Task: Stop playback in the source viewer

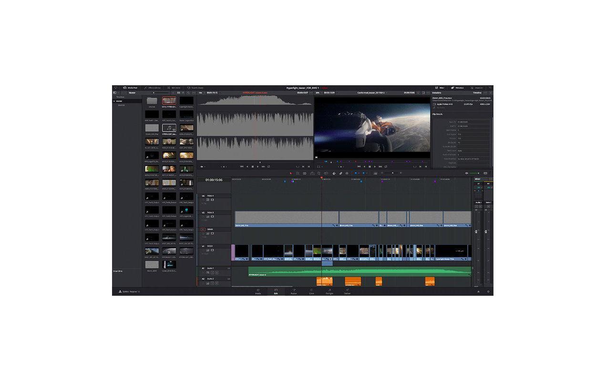Action: (x=253, y=166)
